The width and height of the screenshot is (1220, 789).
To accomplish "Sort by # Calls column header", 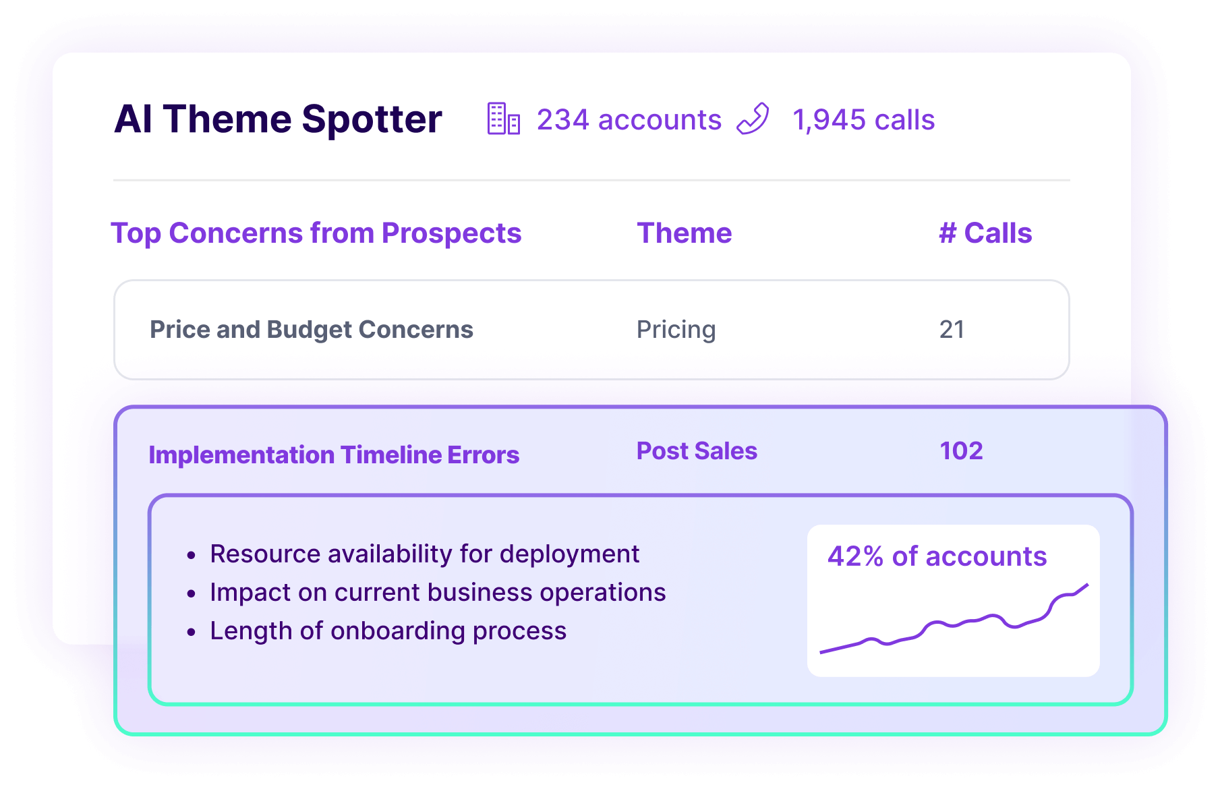I will coord(985,233).
